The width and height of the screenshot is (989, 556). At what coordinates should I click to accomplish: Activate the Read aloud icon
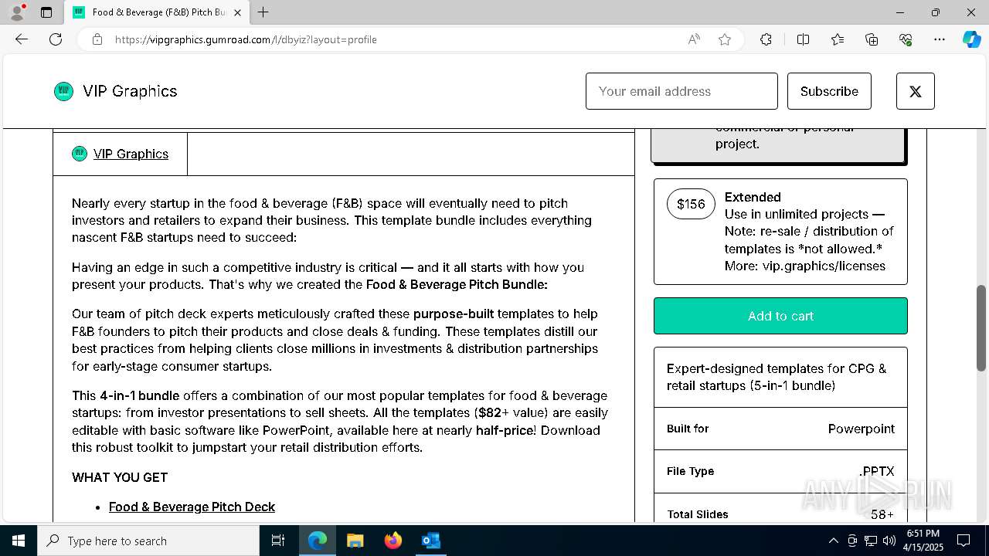click(694, 39)
